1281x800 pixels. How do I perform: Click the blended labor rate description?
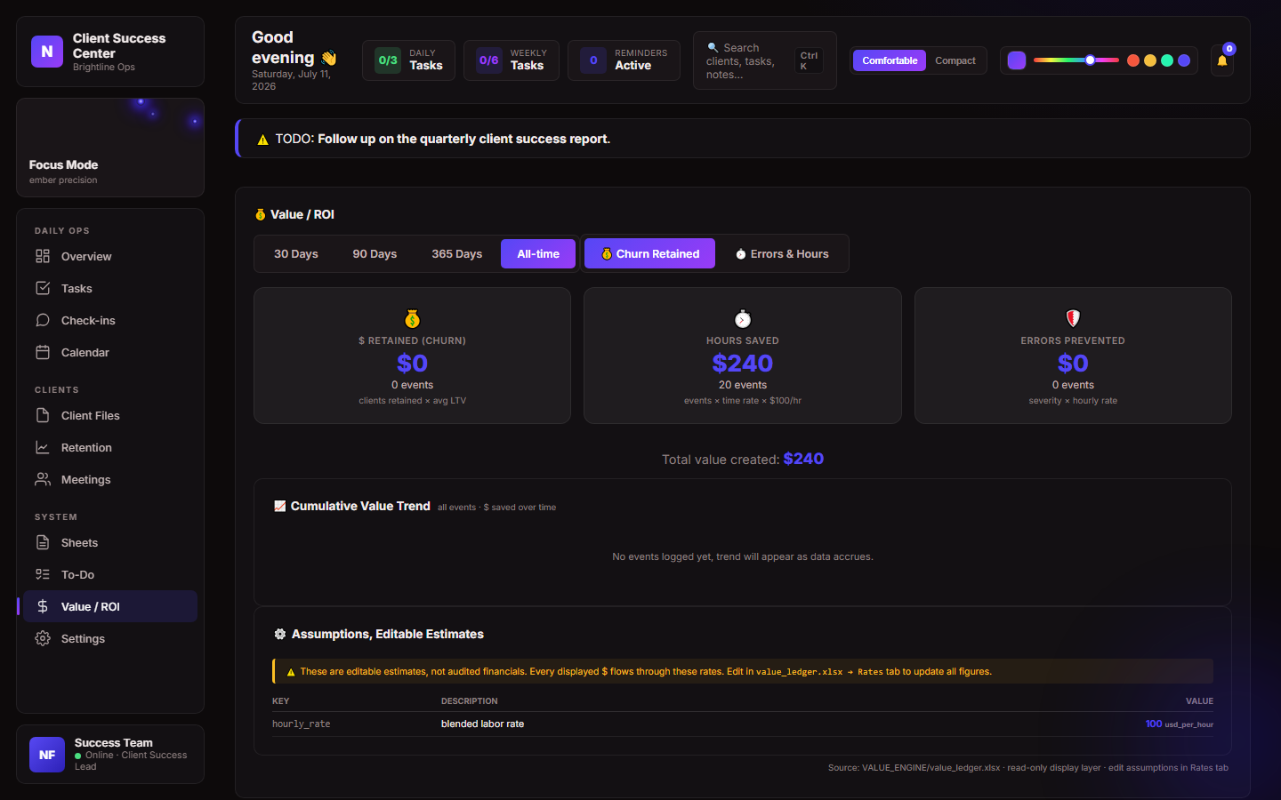click(x=482, y=724)
